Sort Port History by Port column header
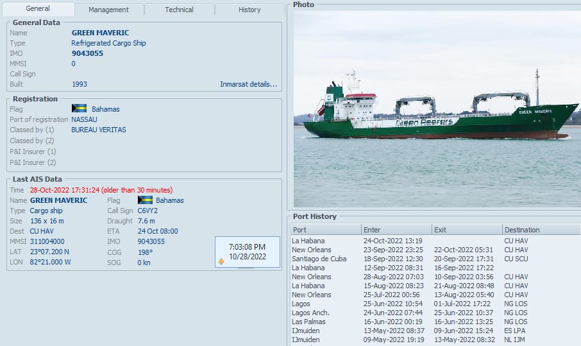 pyautogui.click(x=326, y=230)
